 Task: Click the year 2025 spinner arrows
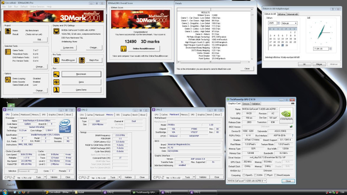coord(278,23)
